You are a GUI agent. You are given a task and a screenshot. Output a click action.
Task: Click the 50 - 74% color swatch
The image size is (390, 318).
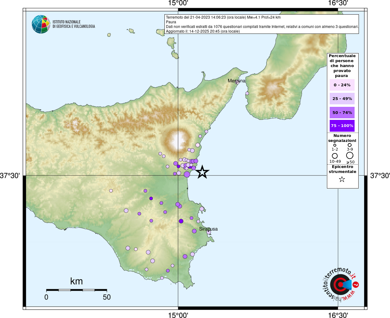342,112
